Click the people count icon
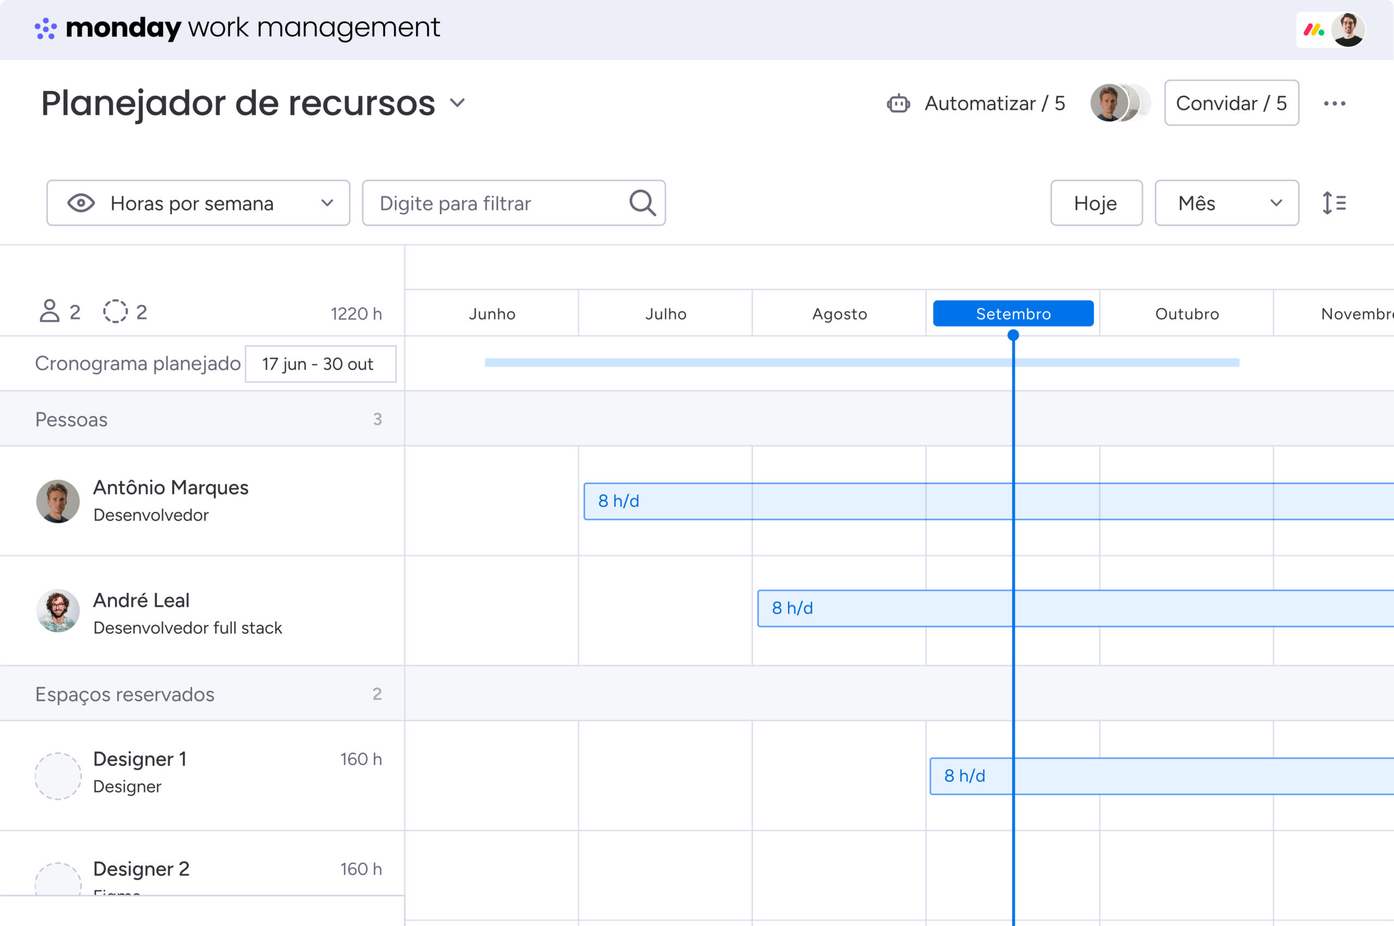Viewport: 1394px width, 926px height. tap(50, 311)
